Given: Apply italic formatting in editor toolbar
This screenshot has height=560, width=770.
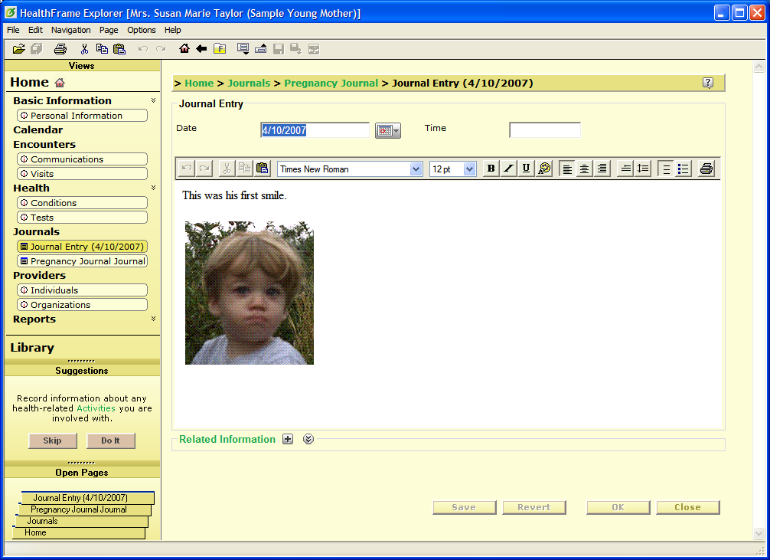Looking at the screenshot, I should [508, 168].
